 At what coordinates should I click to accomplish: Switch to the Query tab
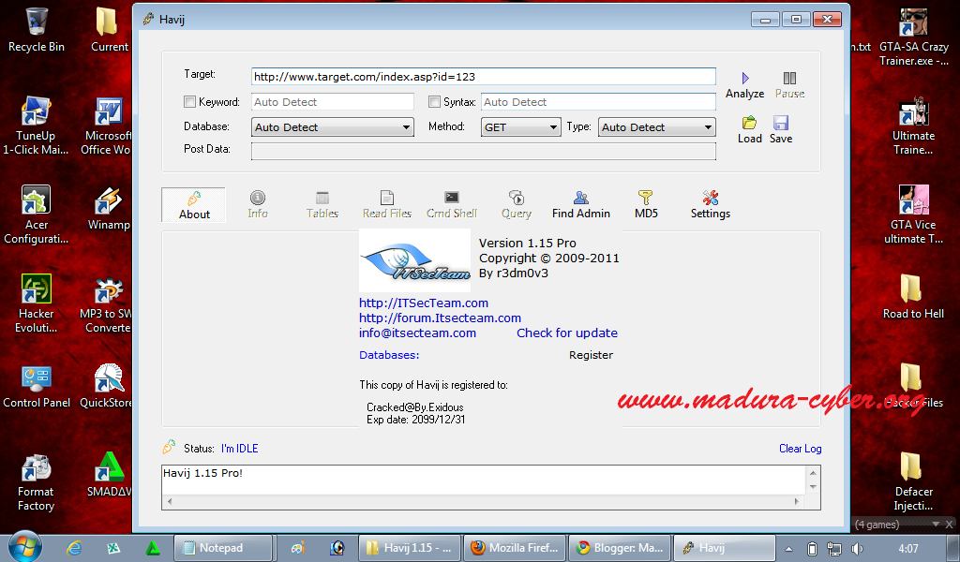tap(517, 205)
